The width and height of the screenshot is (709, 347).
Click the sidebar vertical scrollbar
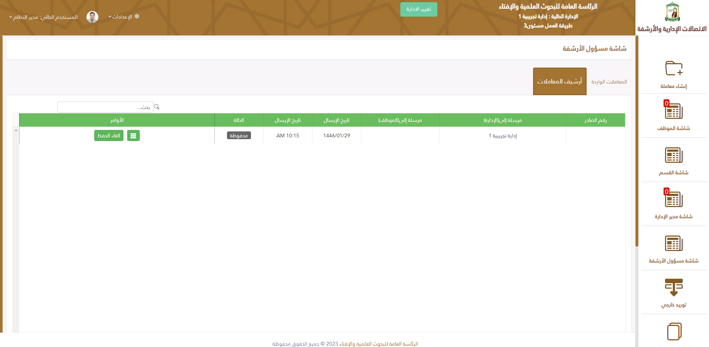(637, 140)
